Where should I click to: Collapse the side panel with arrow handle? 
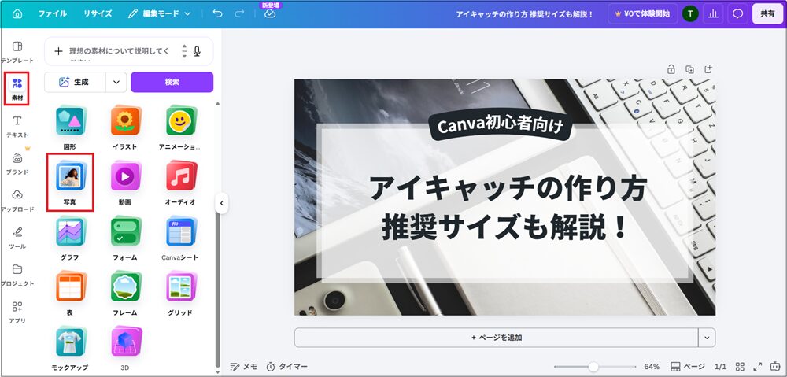coord(221,203)
